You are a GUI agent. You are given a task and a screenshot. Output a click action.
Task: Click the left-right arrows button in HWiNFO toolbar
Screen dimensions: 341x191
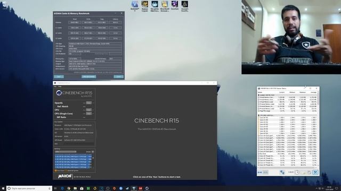pyautogui.click(x=259, y=172)
